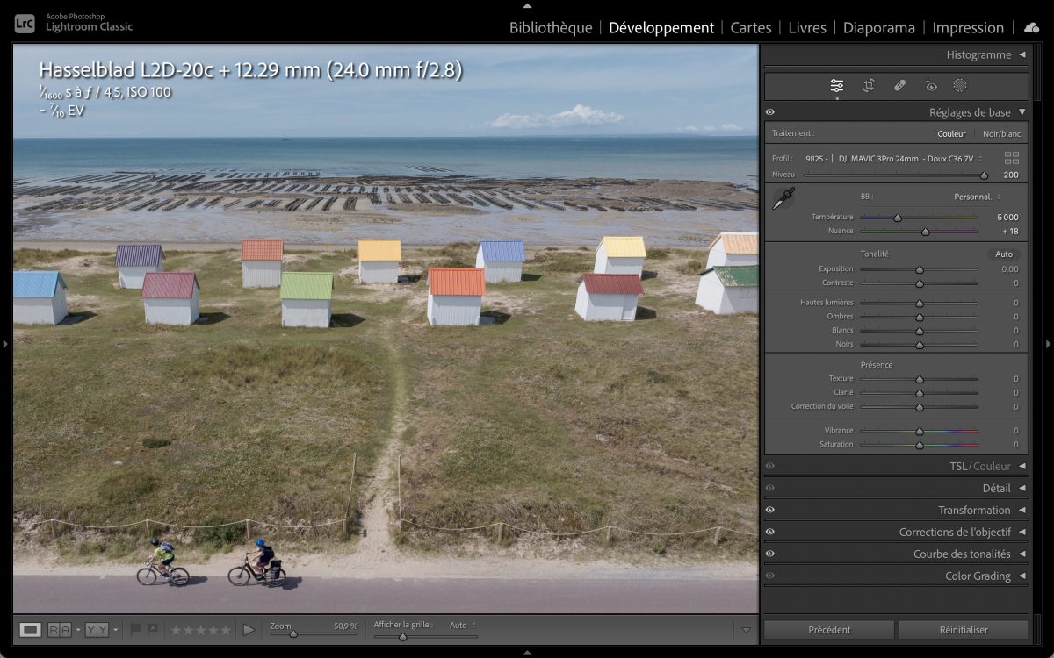1054x658 pixels.
Task: Flag the photo as picked
Action: (135, 629)
